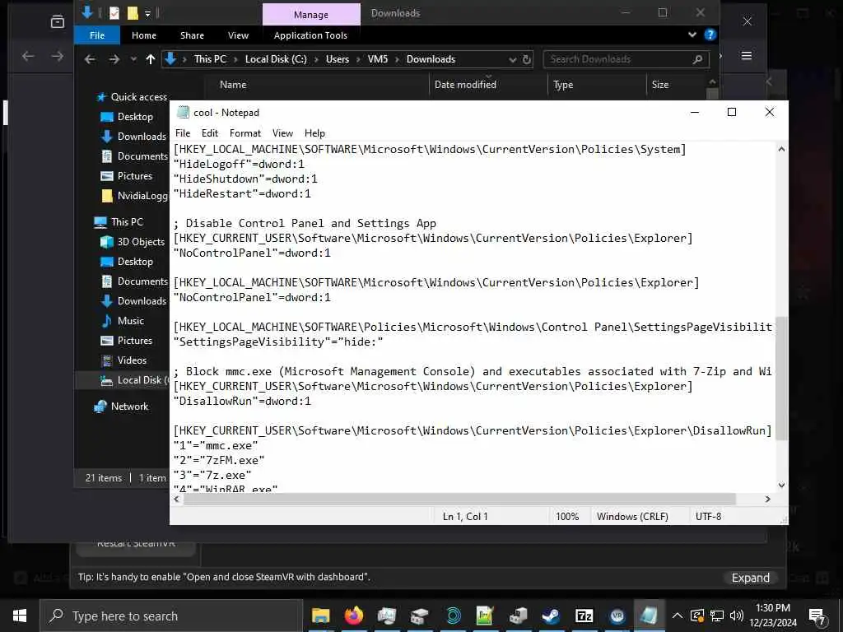Expand the Explorer ribbon chevron
Screen dimensions: 843x632
(x=692, y=35)
